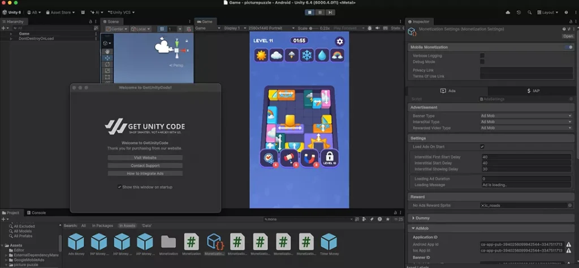Viewport: 579px width, 268px height.
Task: Click the How to Integrate Ads button
Action: click(x=145, y=173)
